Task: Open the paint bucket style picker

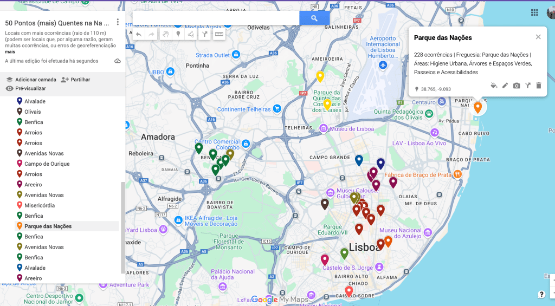Action: coord(494,86)
